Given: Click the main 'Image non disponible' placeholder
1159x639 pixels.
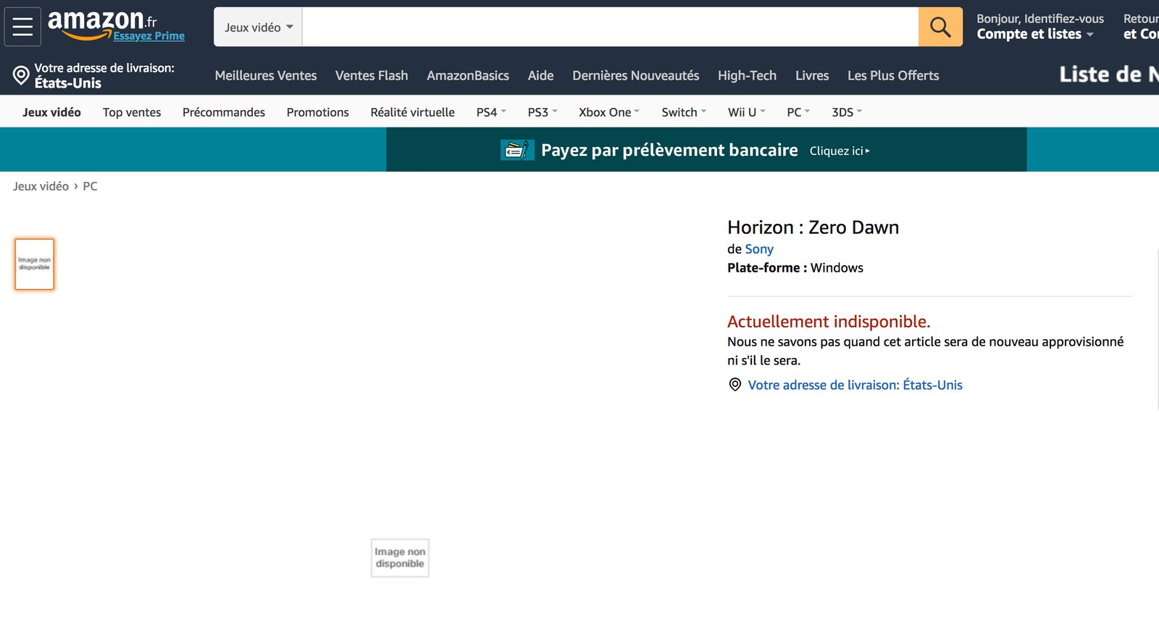Looking at the screenshot, I should pos(400,558).
